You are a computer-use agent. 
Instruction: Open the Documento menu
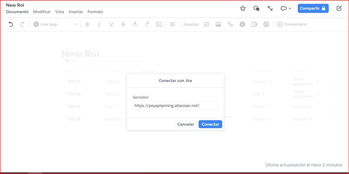pyautogui.click(x=17, y=12)
